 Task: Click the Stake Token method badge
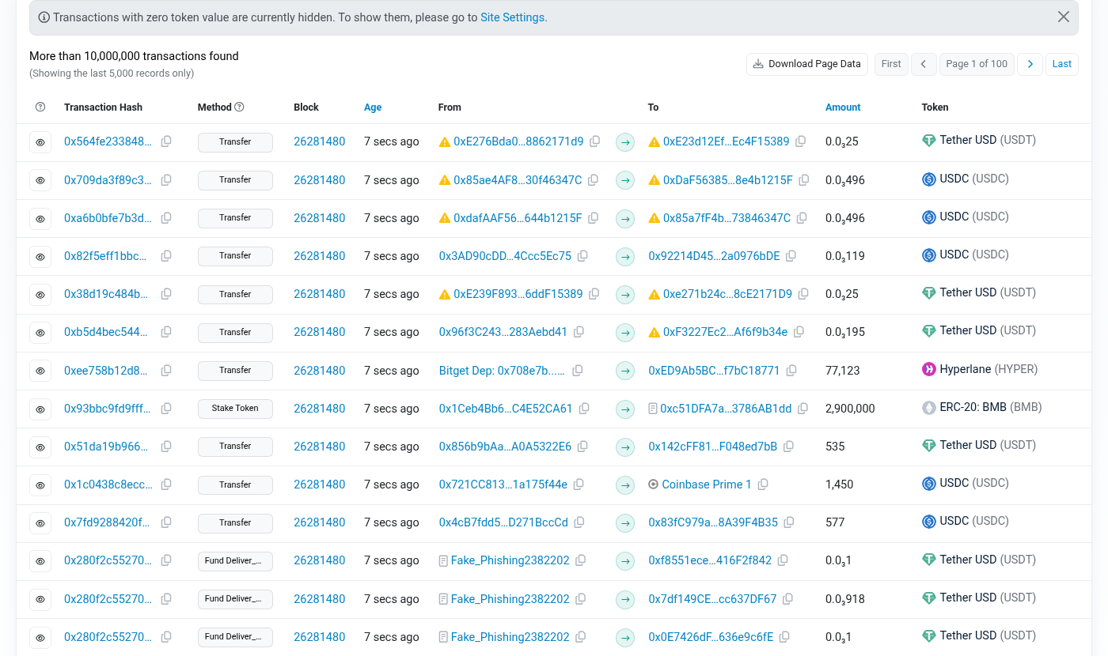(235, 409)
